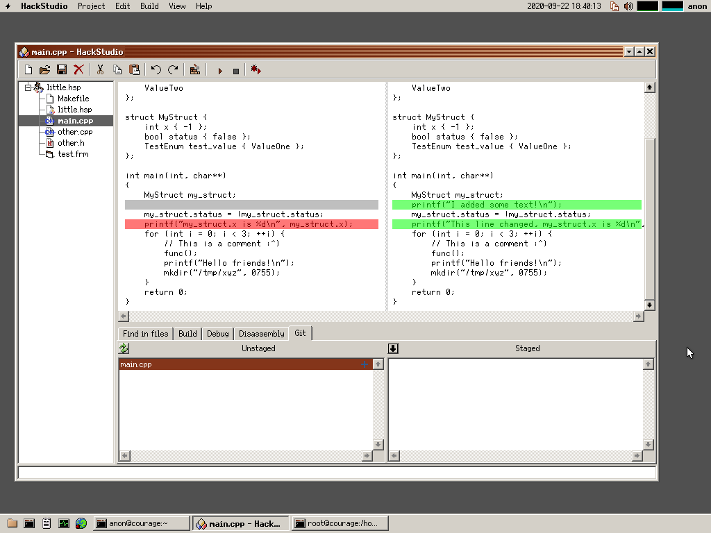The image size is (711, 533).
Task: Open a file with the folder icon
Action: (45, 70)
